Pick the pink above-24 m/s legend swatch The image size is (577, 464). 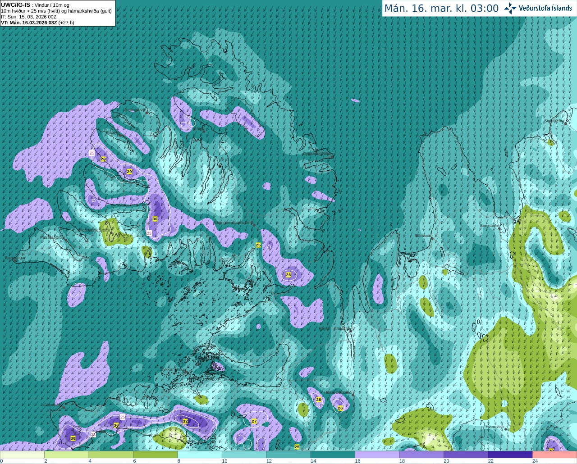(555, 455)
